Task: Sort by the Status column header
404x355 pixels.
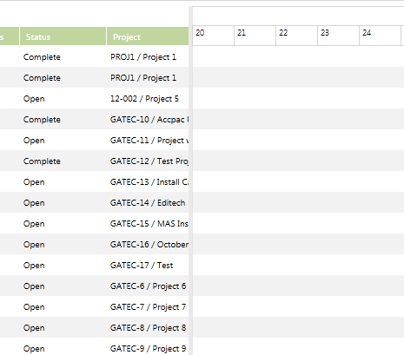Action: [x=63, y=36]
